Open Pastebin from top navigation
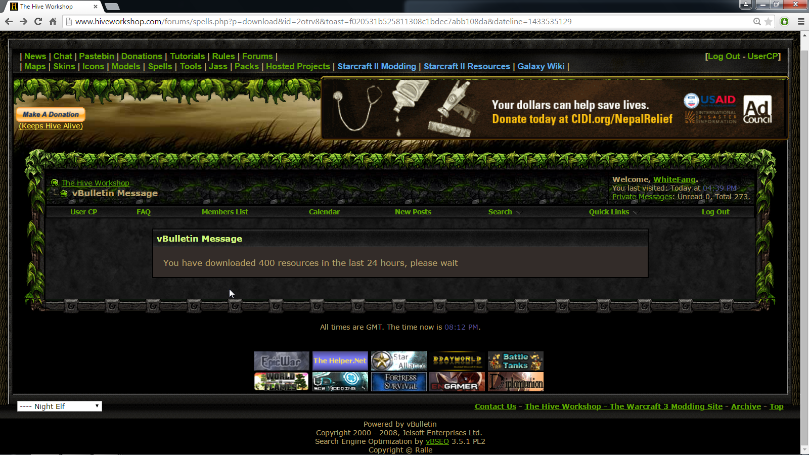The height and width of the screenshot is (455, 809). tap(97, 56)
